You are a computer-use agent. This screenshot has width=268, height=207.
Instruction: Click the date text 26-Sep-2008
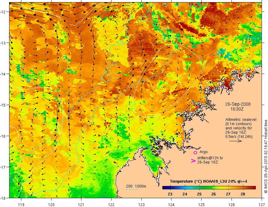(238, 104)
